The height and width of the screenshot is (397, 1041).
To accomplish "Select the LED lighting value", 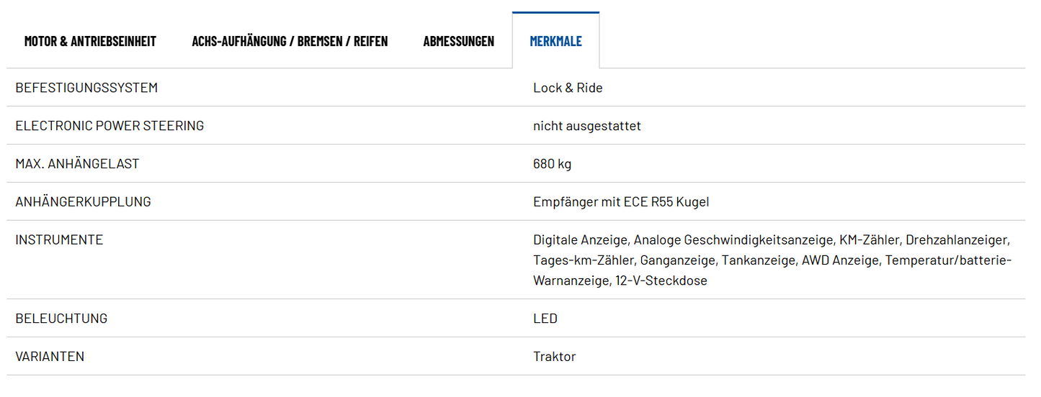I will pos(545,319).
